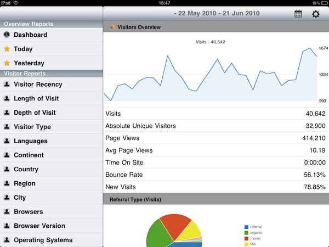329x247 pixels.
Task: Tap the Visitor Reports section header
Action: tap(52, 74)
